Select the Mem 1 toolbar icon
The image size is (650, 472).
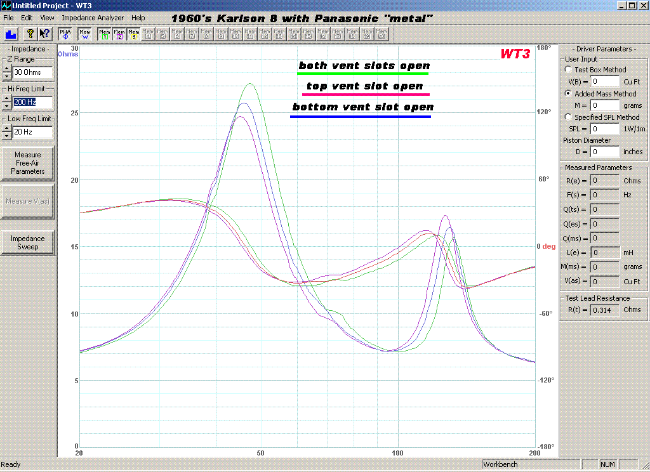(105, 34)
